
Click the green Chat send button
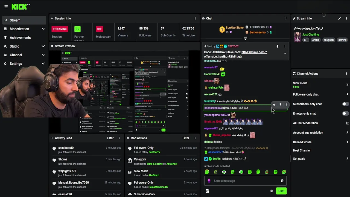coord(281,191)
